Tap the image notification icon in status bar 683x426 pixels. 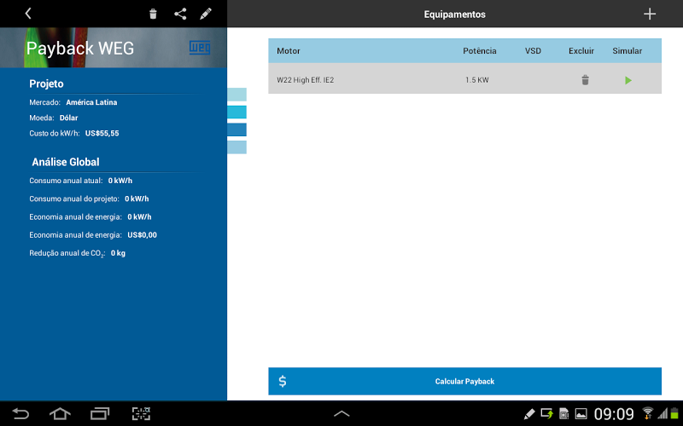pos(581,413)
